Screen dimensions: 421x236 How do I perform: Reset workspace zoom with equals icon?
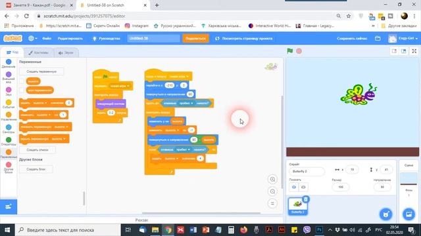point(272,203)
